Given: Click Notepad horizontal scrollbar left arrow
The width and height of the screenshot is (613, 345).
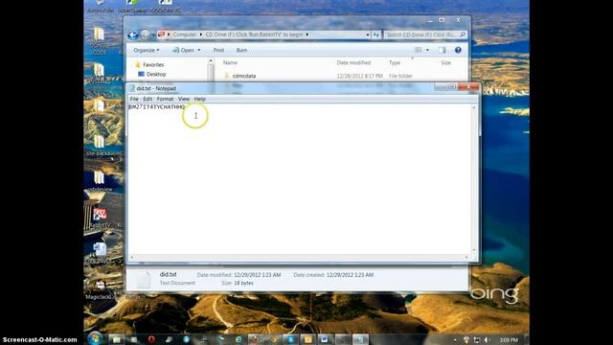Looking at the screenshot, I should pyautogui.click(x=132, y=257).
